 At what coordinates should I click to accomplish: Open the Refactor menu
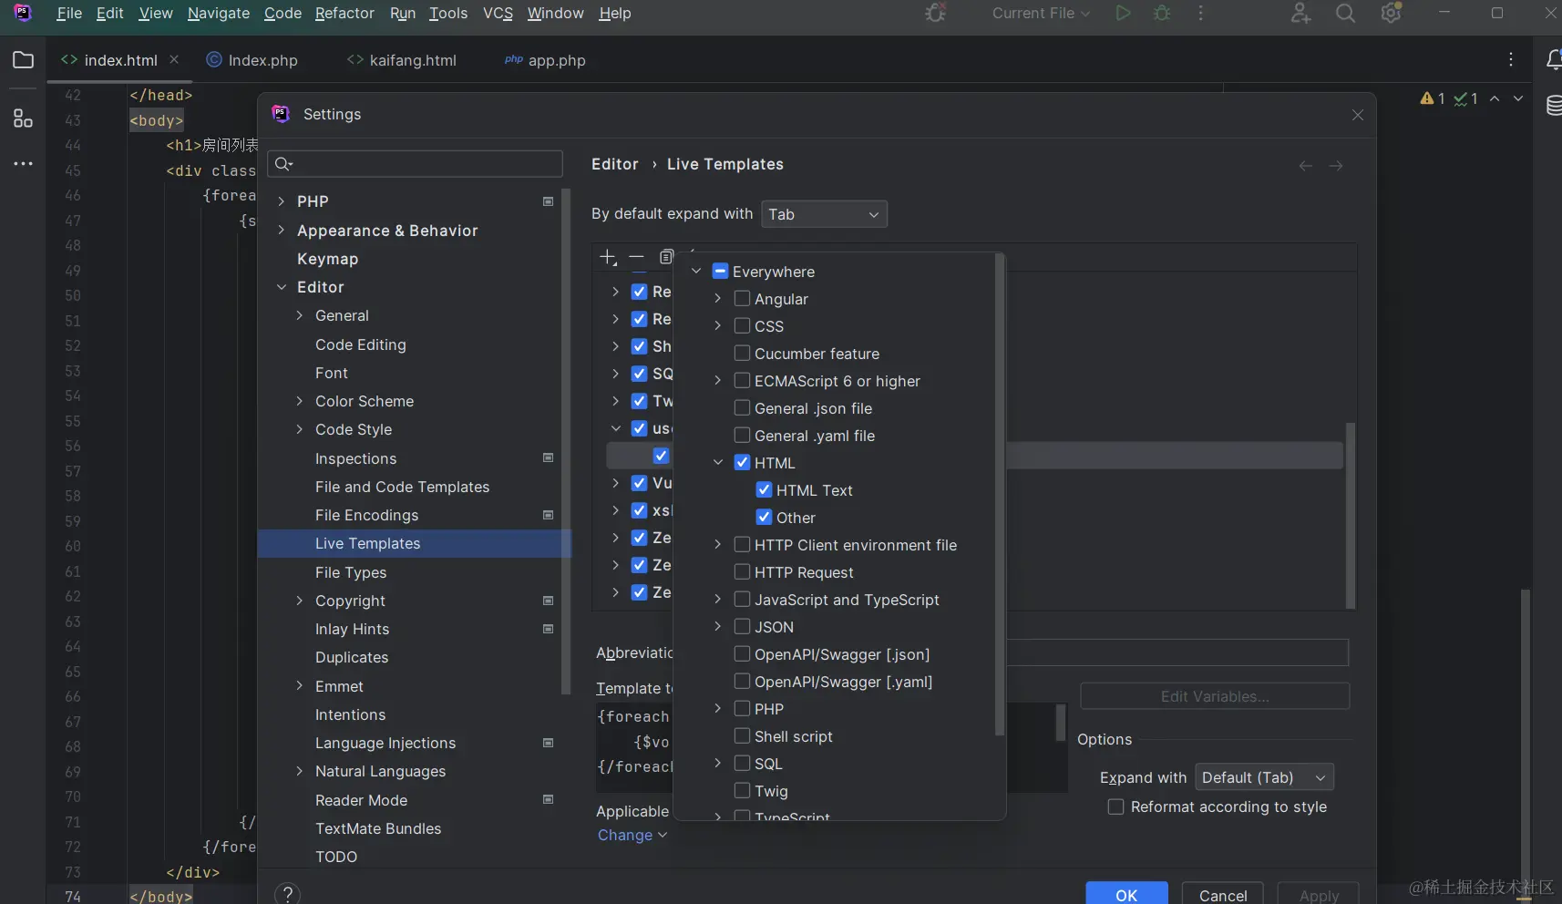tap(344, 14)
